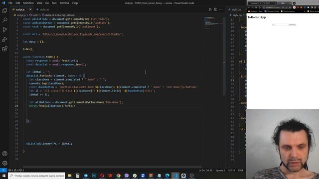Click the 'toDo();' call on line 9
The height and width of the screenshot is (179, 319).
tap(28, 49)
